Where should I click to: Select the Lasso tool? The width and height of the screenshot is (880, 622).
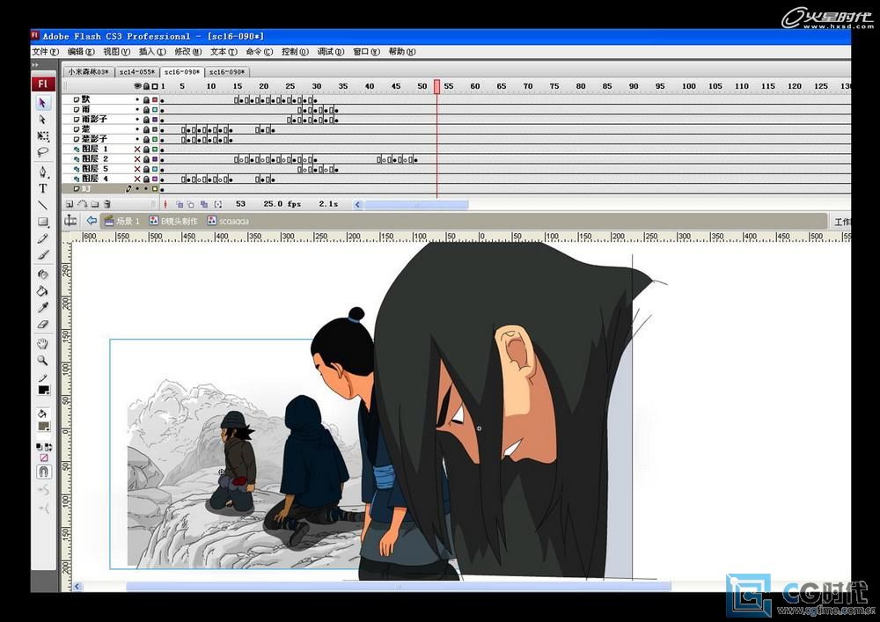point(42,152)
